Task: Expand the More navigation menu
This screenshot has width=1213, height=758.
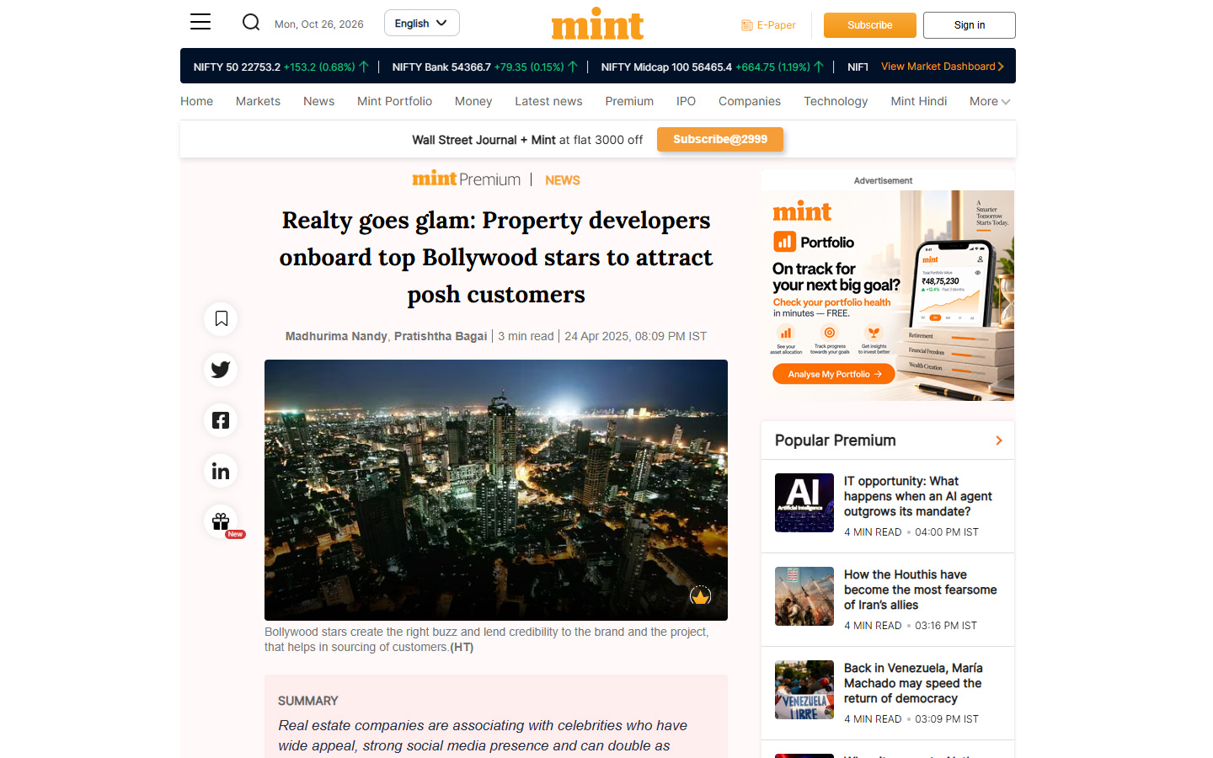Action: point(990,101)
